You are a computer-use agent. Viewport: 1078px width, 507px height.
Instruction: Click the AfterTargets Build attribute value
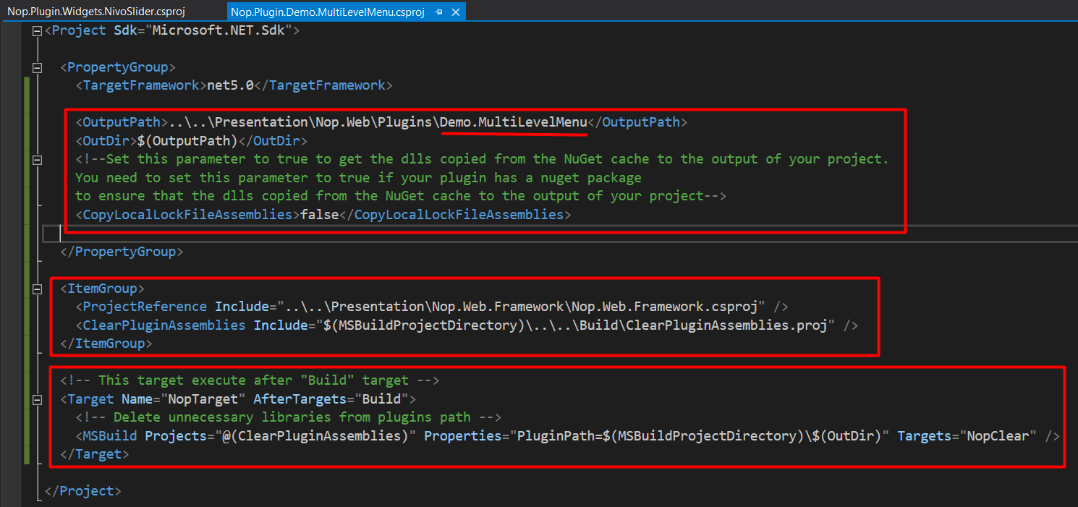(383, 398)
